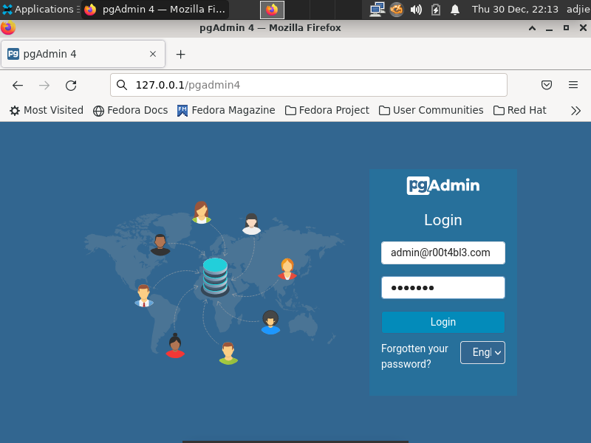Click the battery power tray icon
This screenshot has height=443, width=591.
point(436,10)
